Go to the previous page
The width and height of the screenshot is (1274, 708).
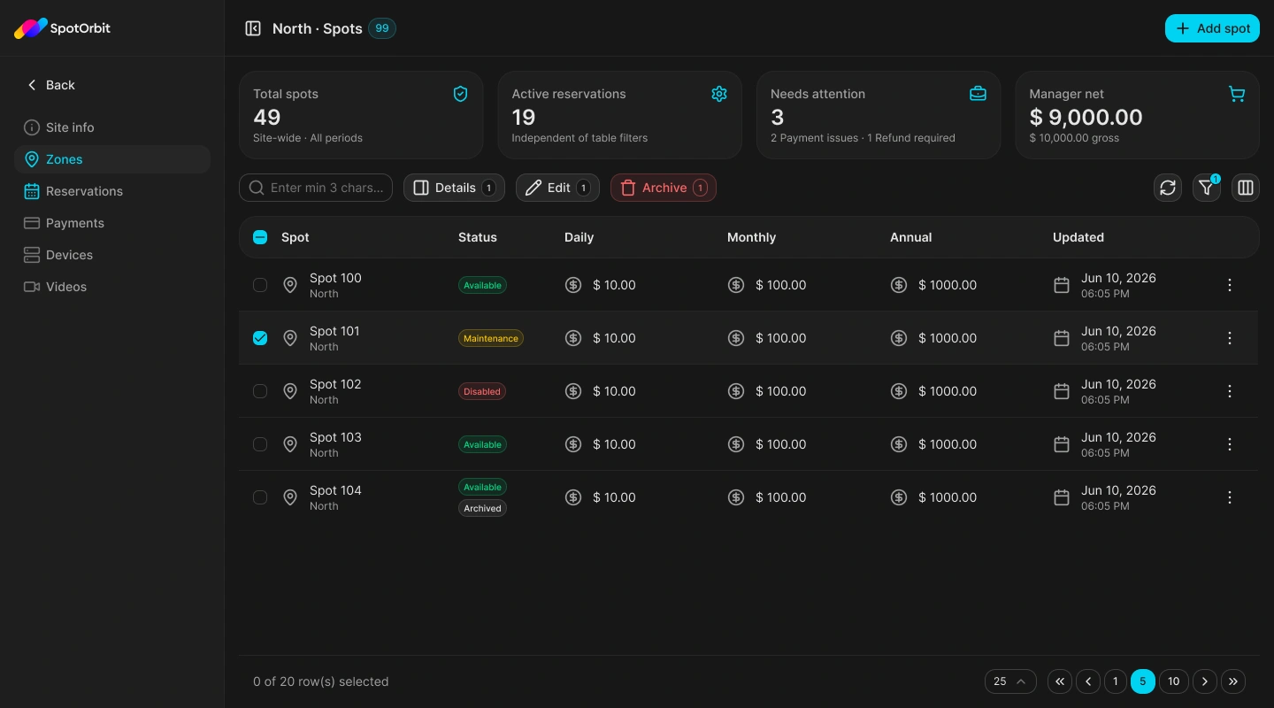pos(1088,681)
